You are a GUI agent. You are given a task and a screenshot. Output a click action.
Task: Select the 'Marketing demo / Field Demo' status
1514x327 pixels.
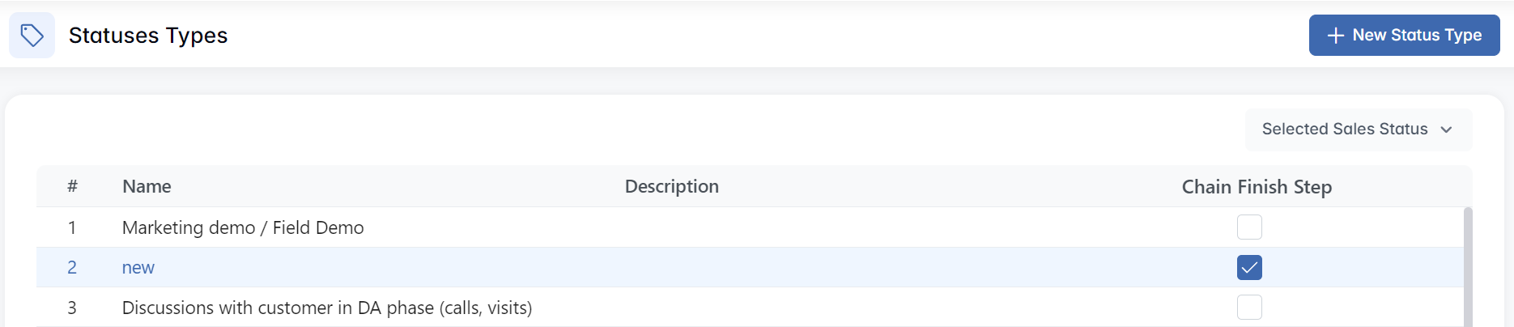243,228
